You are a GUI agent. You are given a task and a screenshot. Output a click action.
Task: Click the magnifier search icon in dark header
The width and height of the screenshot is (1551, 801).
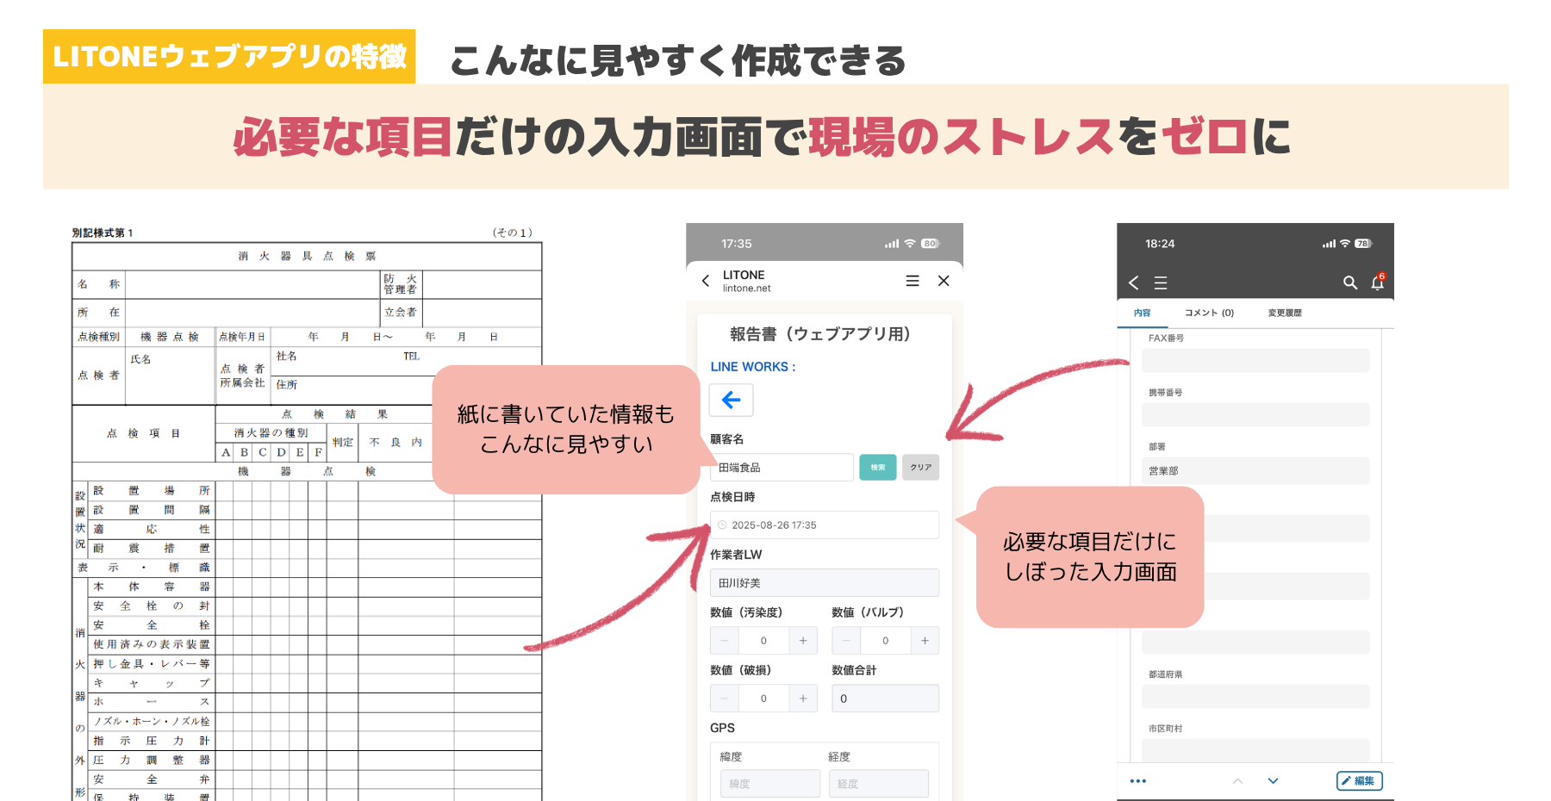coord(1349,283)
